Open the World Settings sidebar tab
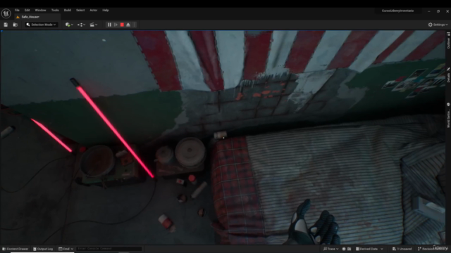Screen dimensions: 451x253 [x=448, y=115]
